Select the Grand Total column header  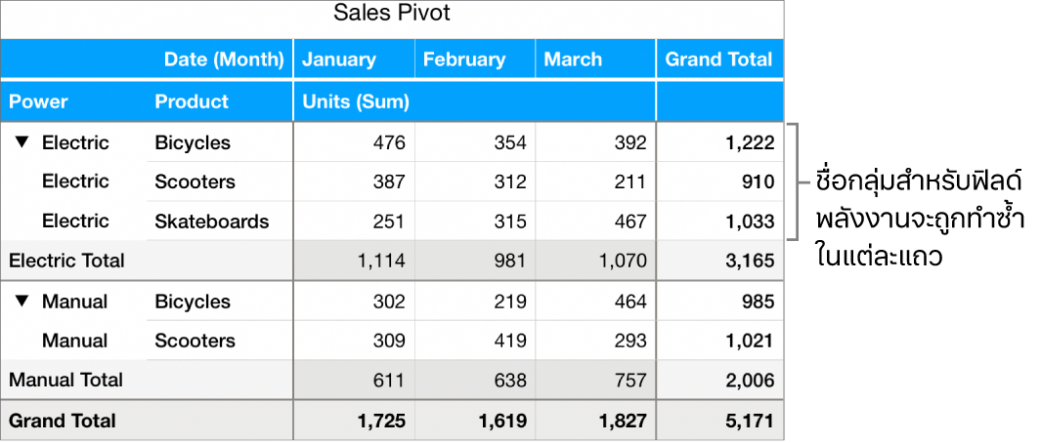(718, 60)
